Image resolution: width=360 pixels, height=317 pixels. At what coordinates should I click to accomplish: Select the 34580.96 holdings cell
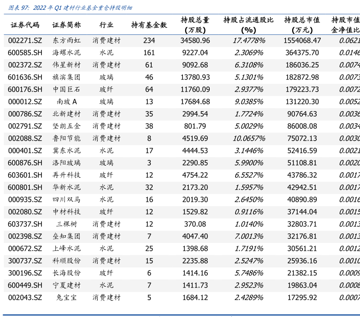(x=195, y=40)
